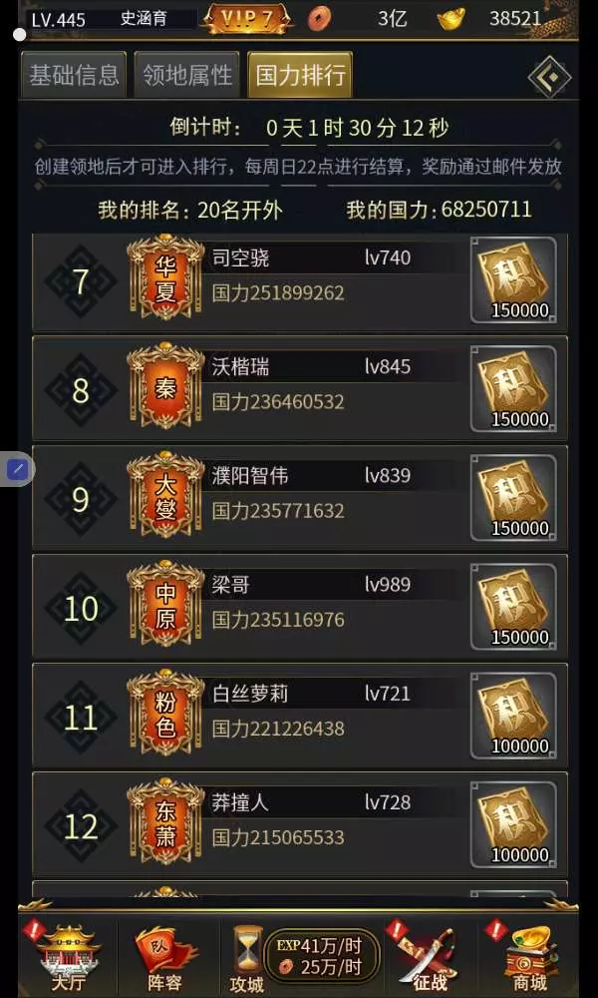Image resolution: width=598 pixels, height=998 pixels.
Task: Click the copper coin currency icon
Action: pyautogui.click(x=319, y=18)
